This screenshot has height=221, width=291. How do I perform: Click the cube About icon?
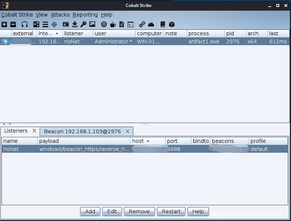(172, 25)
